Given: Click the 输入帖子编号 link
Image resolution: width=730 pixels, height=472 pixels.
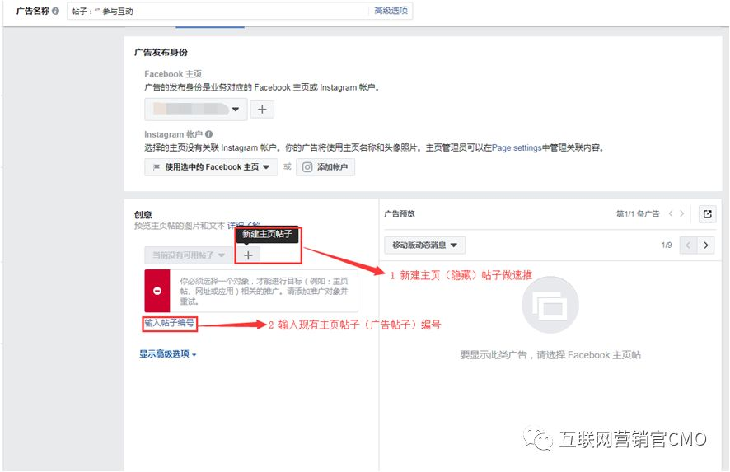Looking at the screenshot, I should point(170,323).
